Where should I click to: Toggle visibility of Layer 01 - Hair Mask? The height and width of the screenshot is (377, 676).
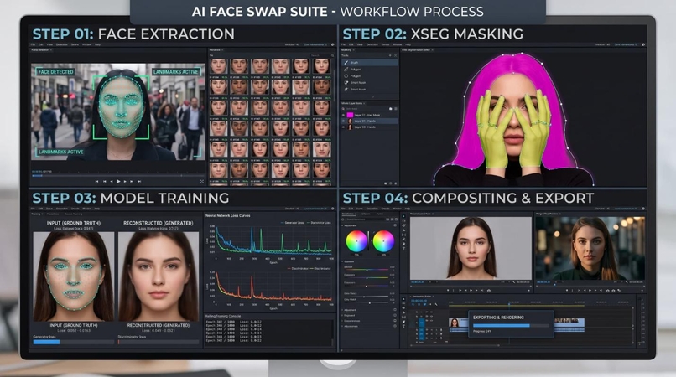[344, 115]
